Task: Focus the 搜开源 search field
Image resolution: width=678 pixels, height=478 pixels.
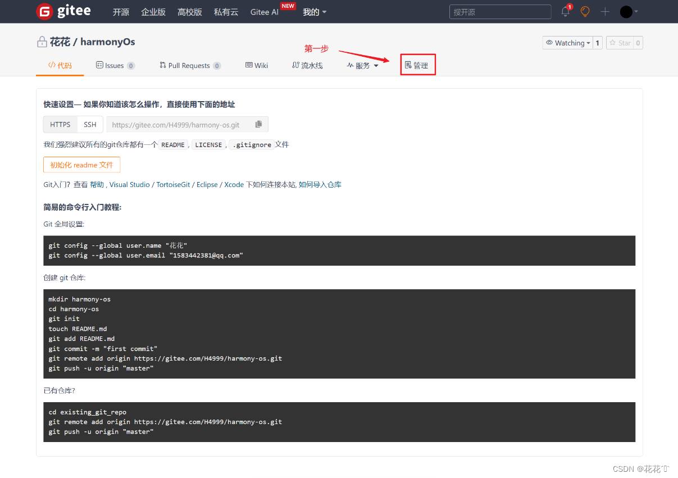Action: point(500,12)
